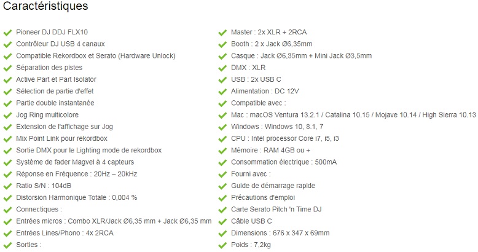Click the checkmark next to Sorties
The height and width of the screenshot is (252, 478).
coord(7,245)
